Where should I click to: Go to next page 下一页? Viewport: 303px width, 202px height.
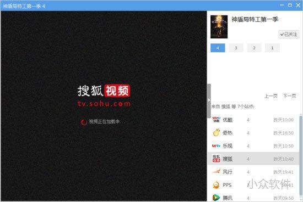click(289, 96)
